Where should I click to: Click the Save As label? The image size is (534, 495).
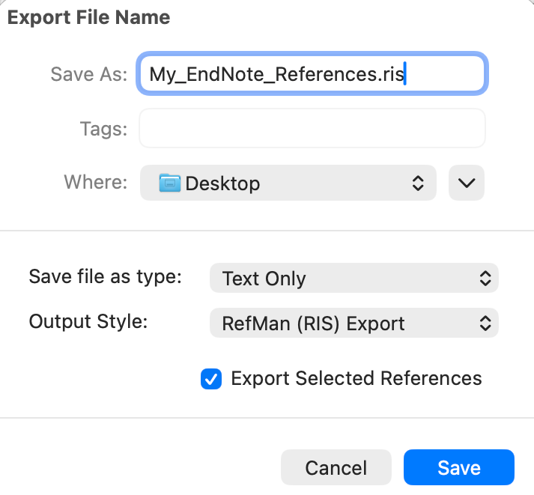click(x=89, y=73)
